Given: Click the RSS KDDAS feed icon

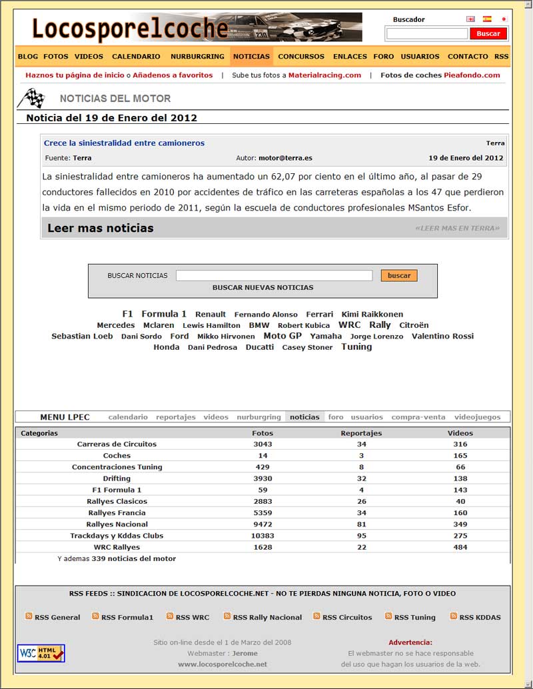Looking at the screenshot, I should (454, 616).
